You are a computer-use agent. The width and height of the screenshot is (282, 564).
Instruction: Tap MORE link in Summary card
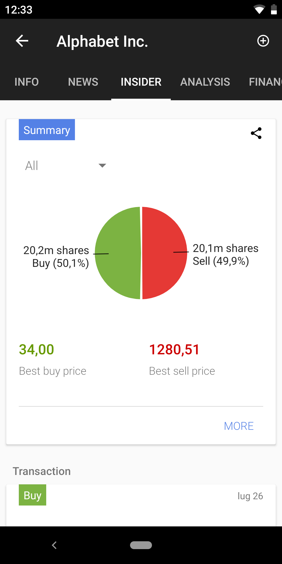pos(239,426)
